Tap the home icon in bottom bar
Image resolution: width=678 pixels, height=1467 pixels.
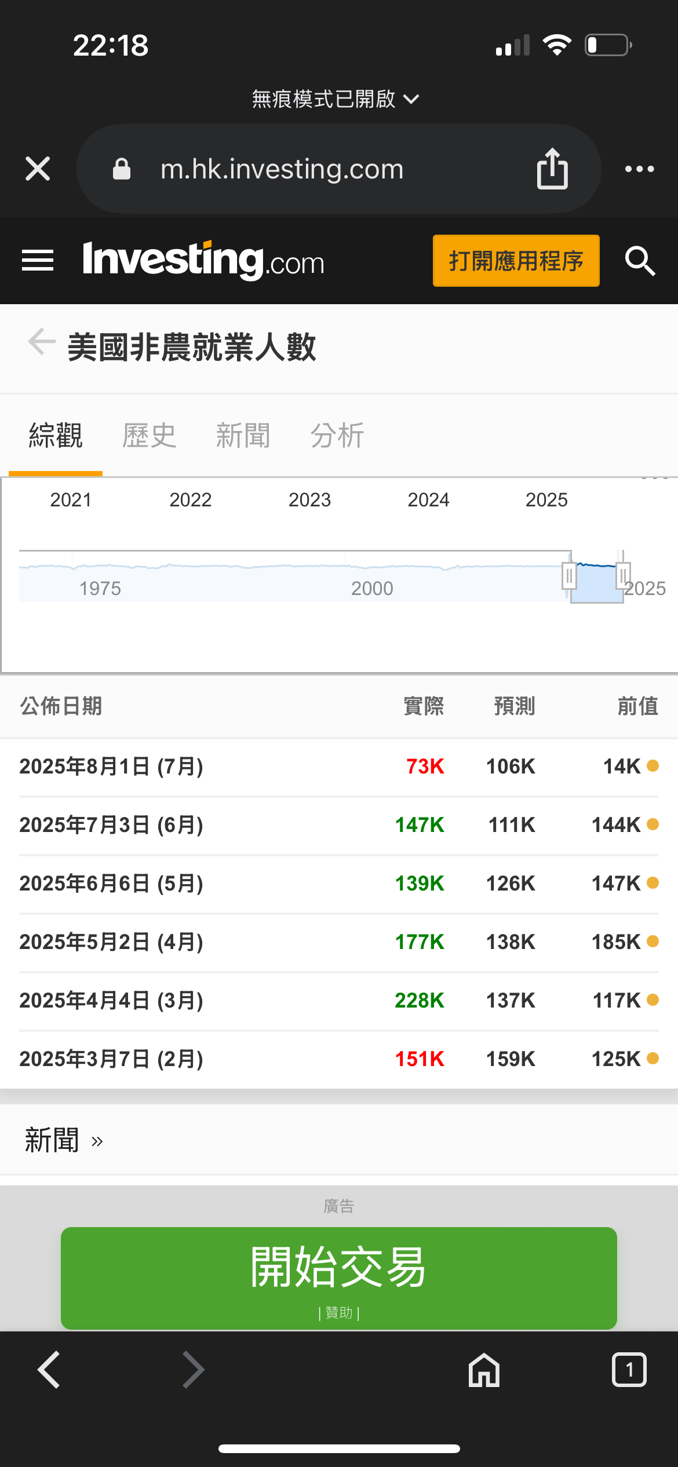tap(484, 1370)
